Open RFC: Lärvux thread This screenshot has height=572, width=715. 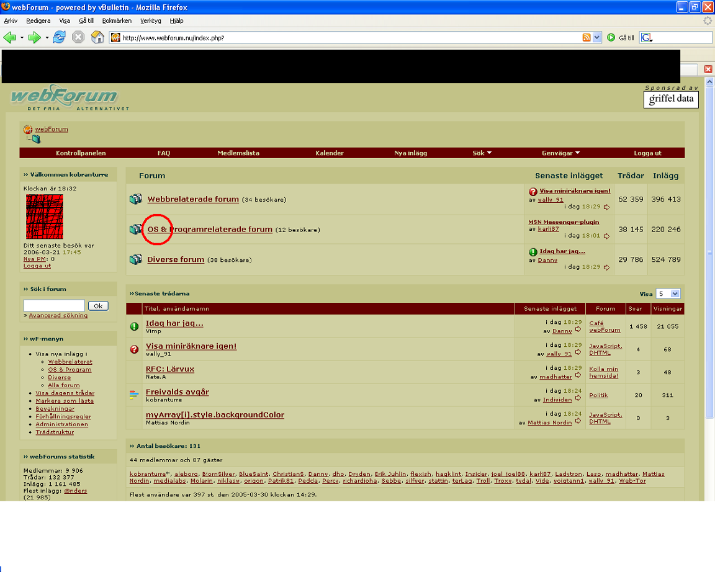pyautogui.click(x=169, y=369)
